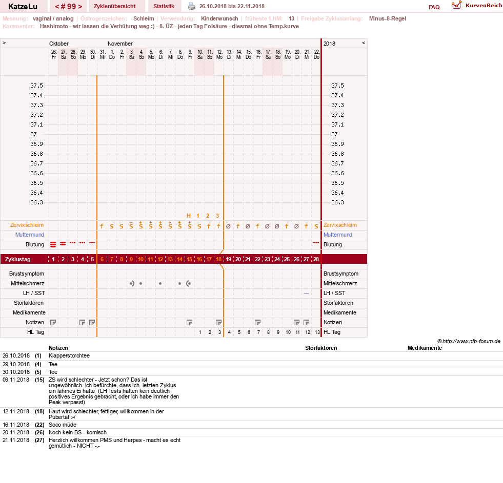The image size is (503, 483).
Task: Click the note 'Noch kein BS - komisch'
Action: 77,432
